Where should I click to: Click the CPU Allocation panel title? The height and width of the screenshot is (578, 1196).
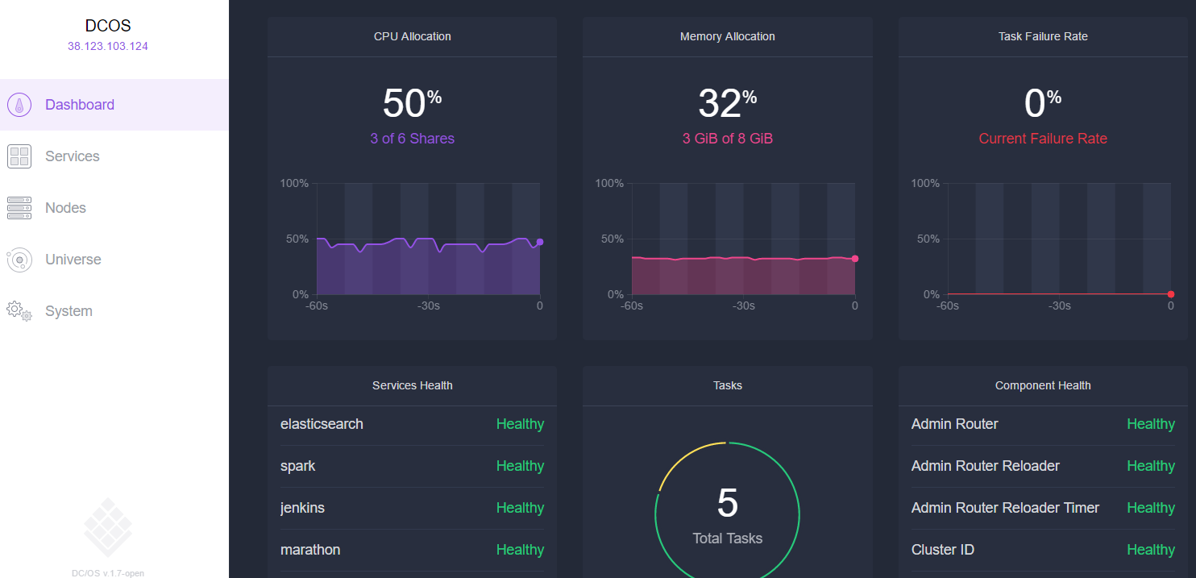click(x=413, y=36)
